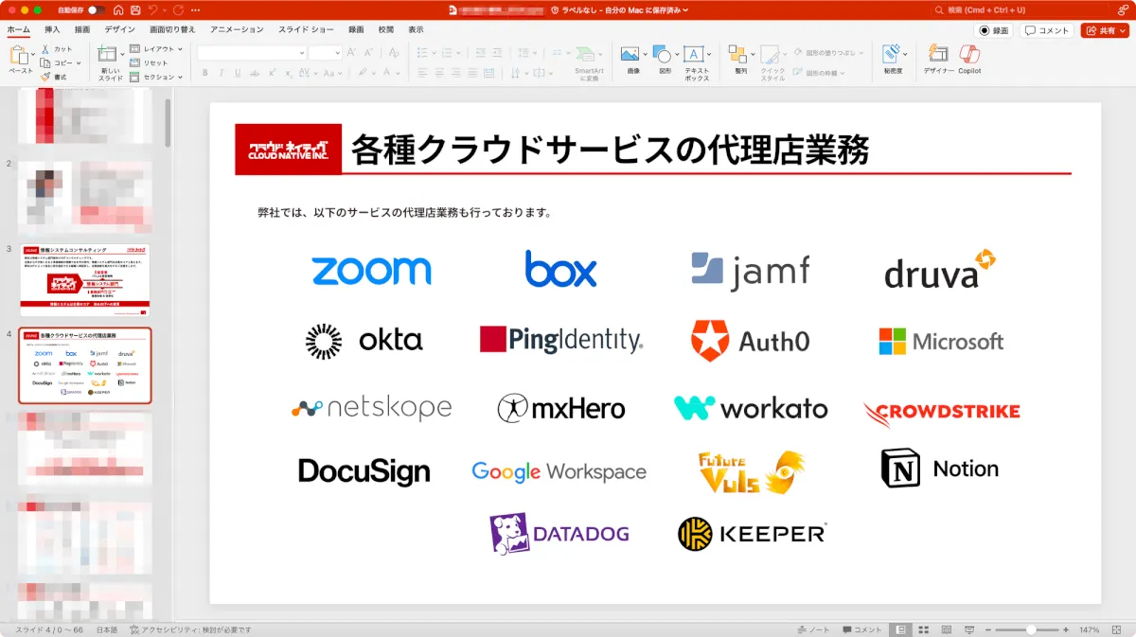Click the bulleted list icon

(x=422, y=53)
